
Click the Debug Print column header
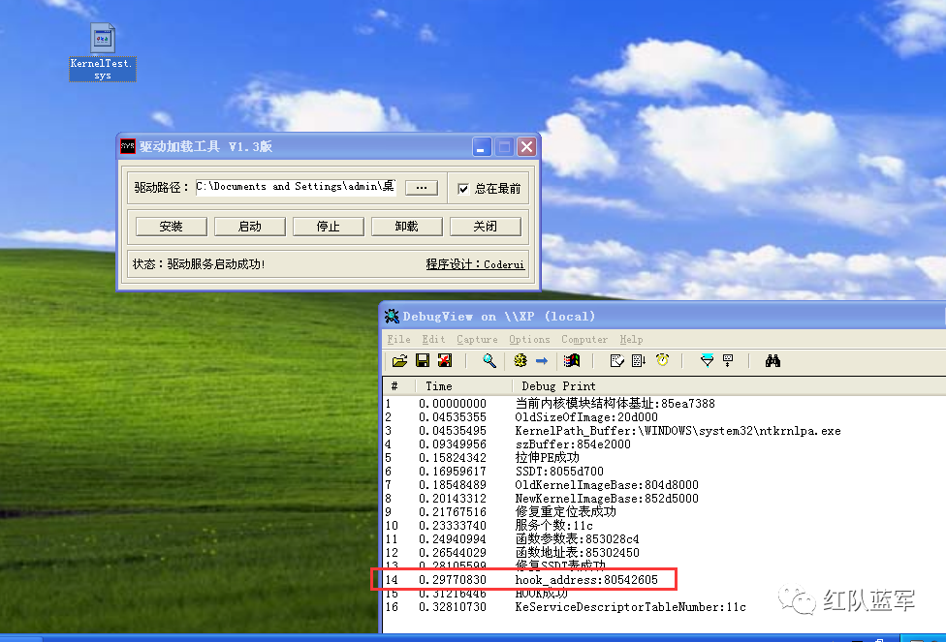tap(729, 385)
